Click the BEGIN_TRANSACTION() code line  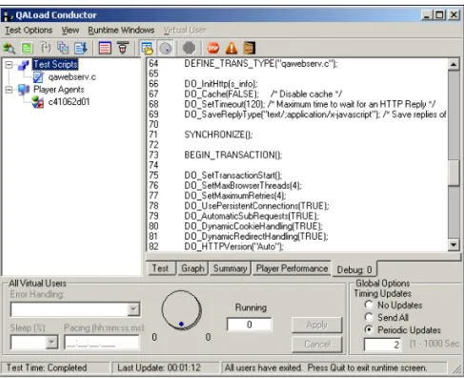[232, 155]
